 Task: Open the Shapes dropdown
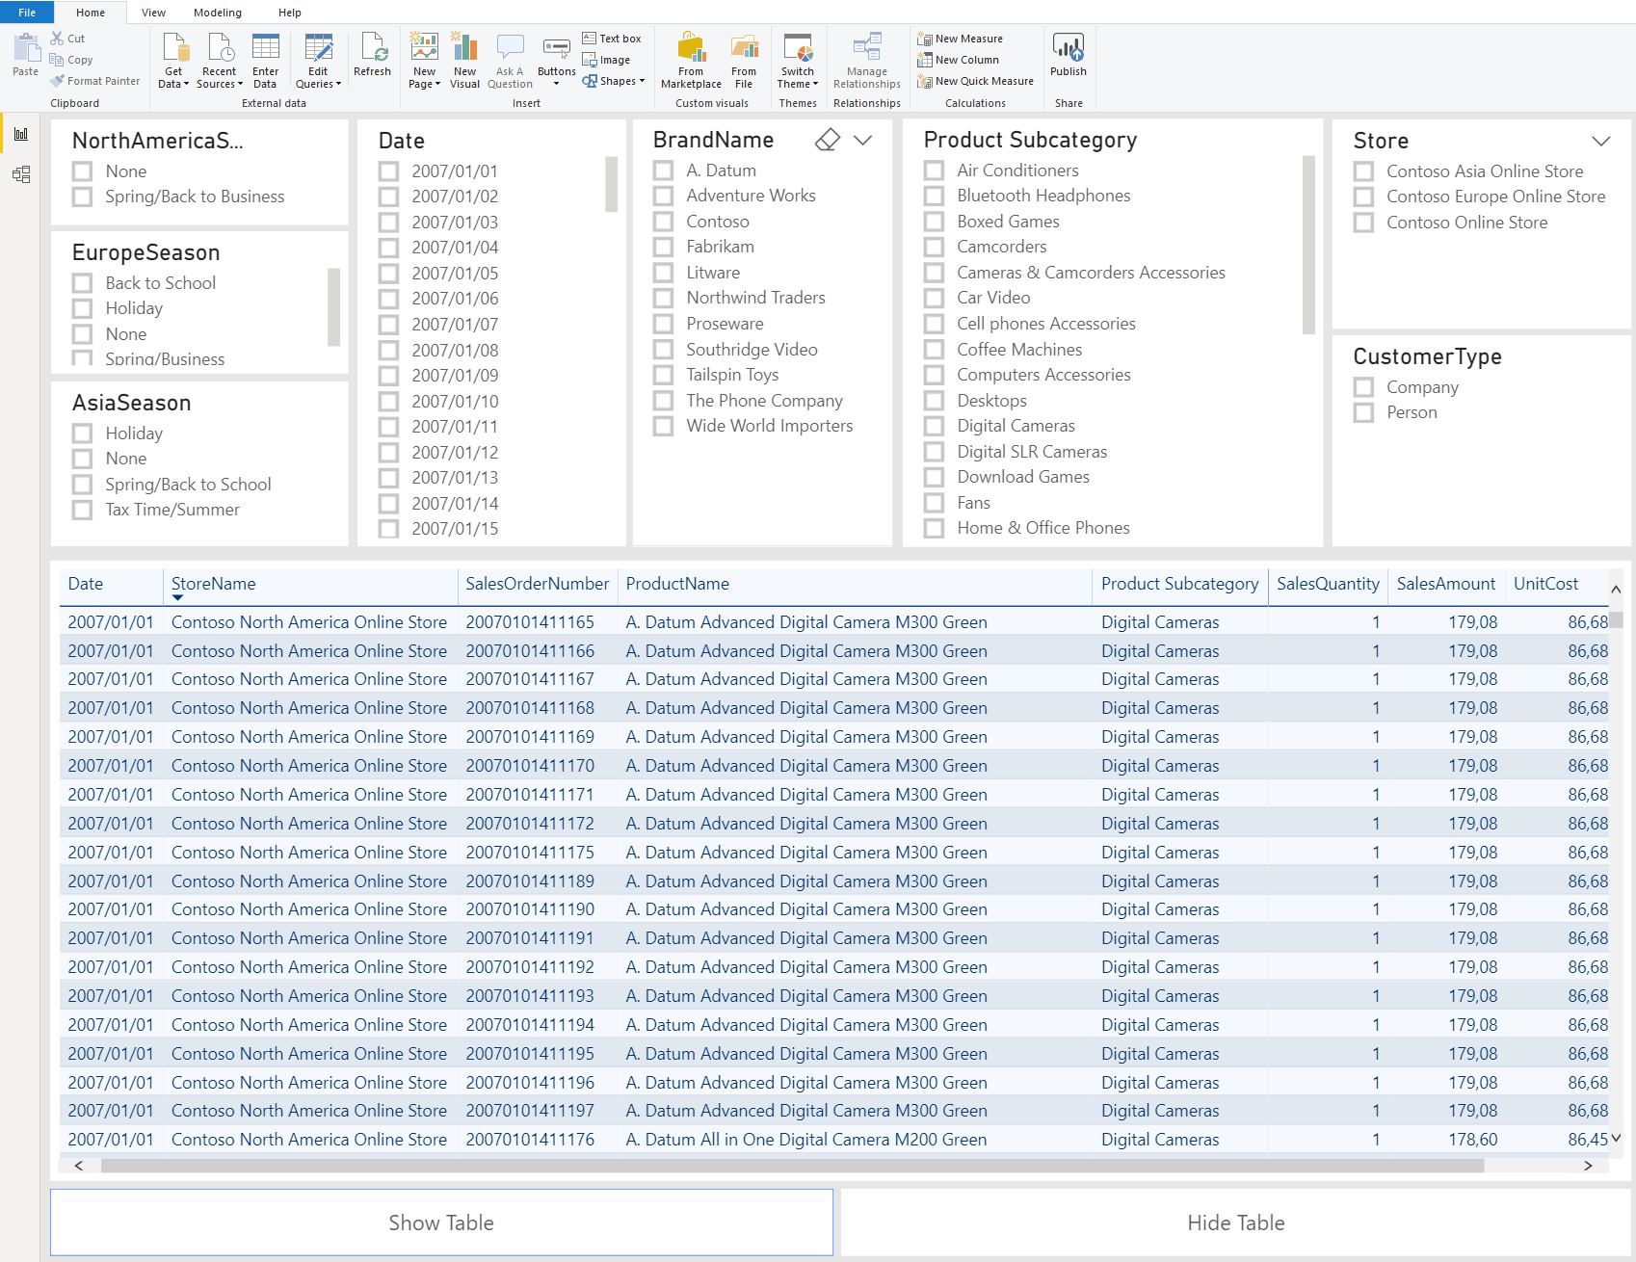click(x=613, y=81)
